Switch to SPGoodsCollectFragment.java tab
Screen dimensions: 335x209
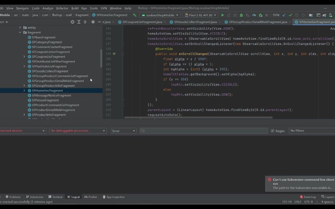195,22
